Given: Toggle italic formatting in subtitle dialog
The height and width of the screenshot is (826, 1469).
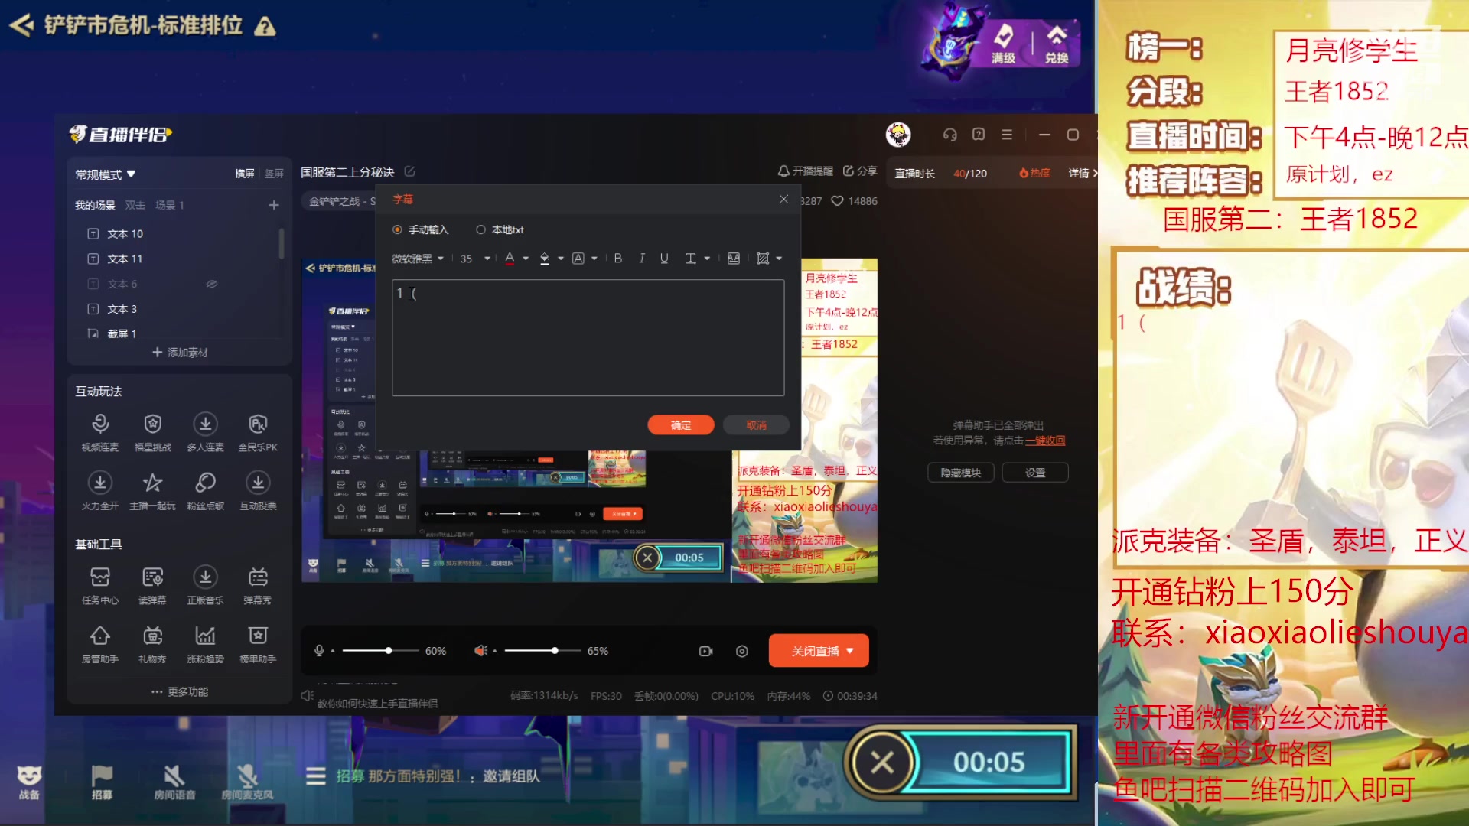Looking at the screenshot, I should (x=641, y=259).
